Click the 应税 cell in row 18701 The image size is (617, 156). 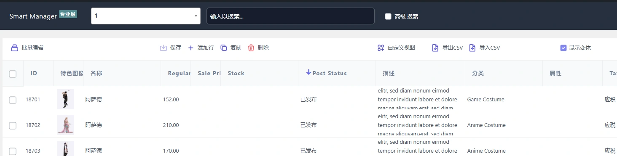point(610,100)
